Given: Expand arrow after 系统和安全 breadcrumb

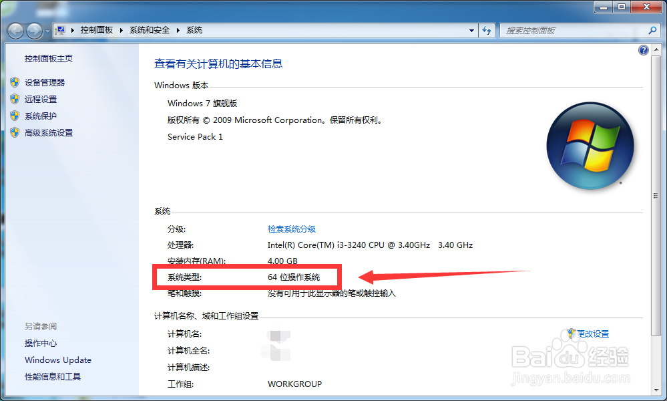Looking at the screenshot, I should coord(178,30).
